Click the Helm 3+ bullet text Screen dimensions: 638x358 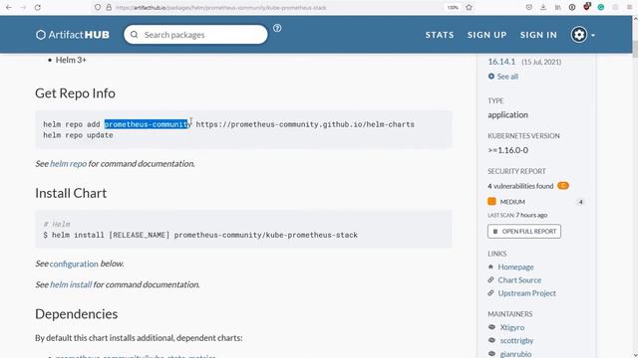pos(71,60)
